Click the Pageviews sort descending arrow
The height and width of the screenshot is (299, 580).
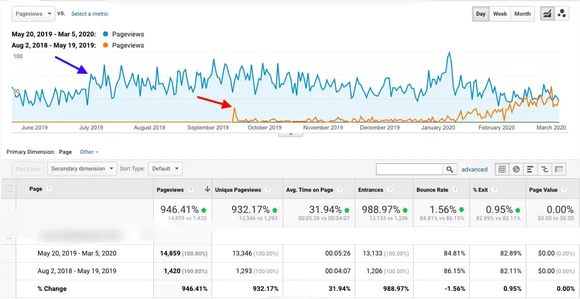207,190
